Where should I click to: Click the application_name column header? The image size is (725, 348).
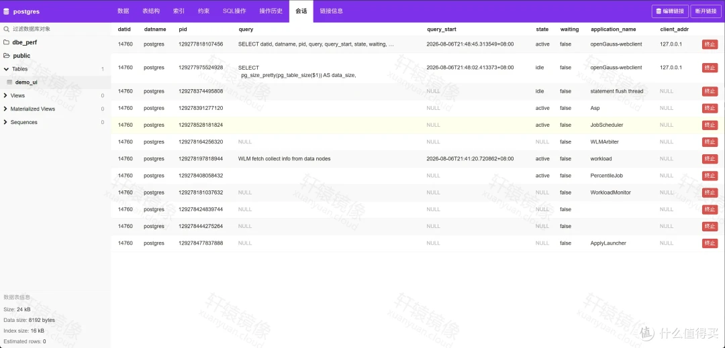(x=613, y=29)
